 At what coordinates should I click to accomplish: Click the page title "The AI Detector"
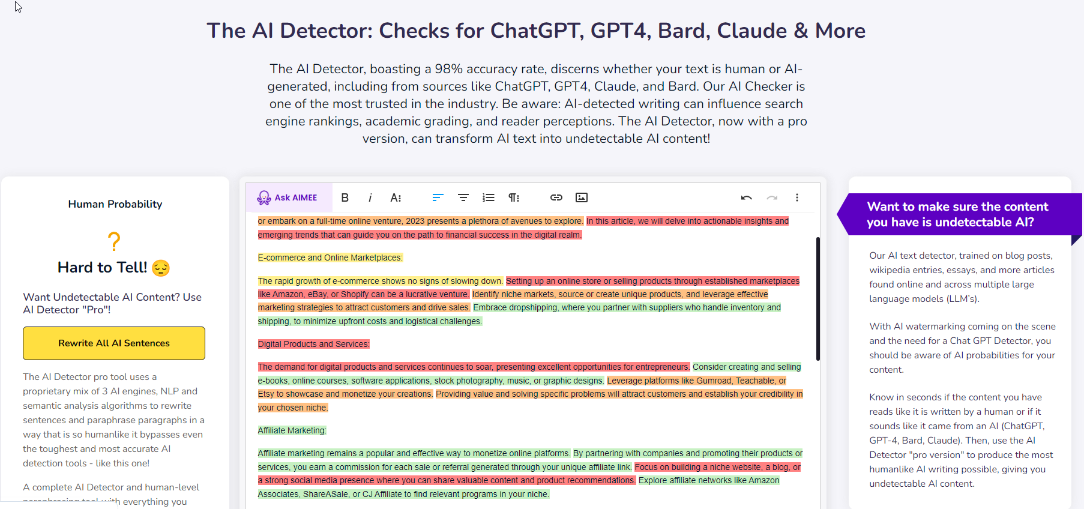tap(536, 31)
